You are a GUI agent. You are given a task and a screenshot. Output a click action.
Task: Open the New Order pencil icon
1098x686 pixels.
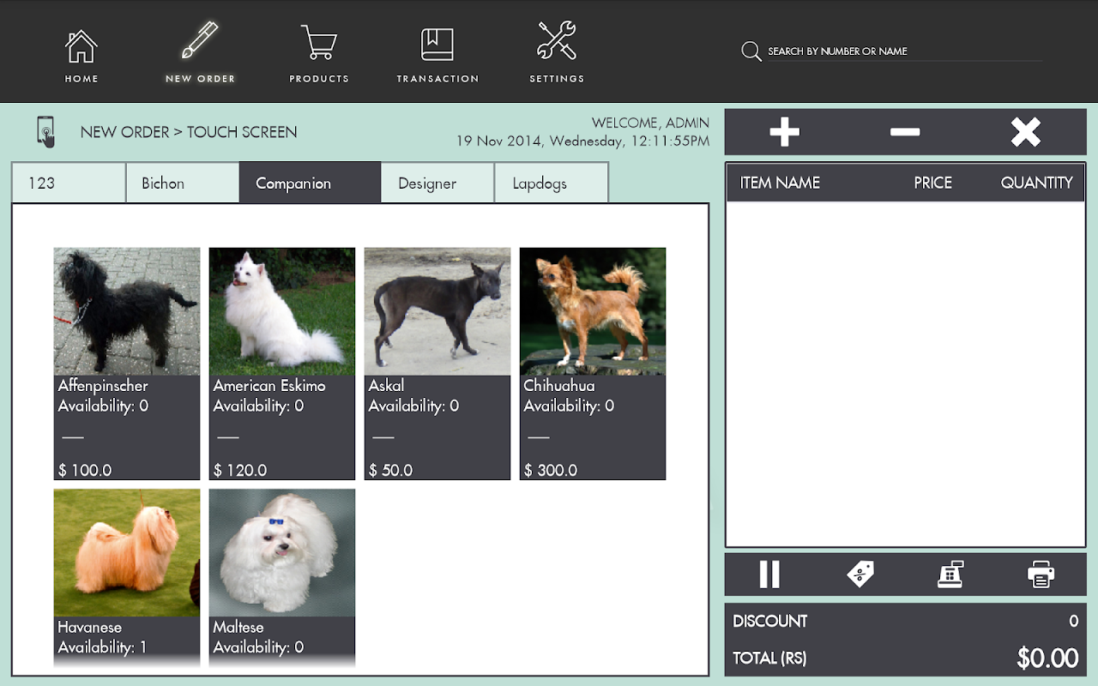200,41
